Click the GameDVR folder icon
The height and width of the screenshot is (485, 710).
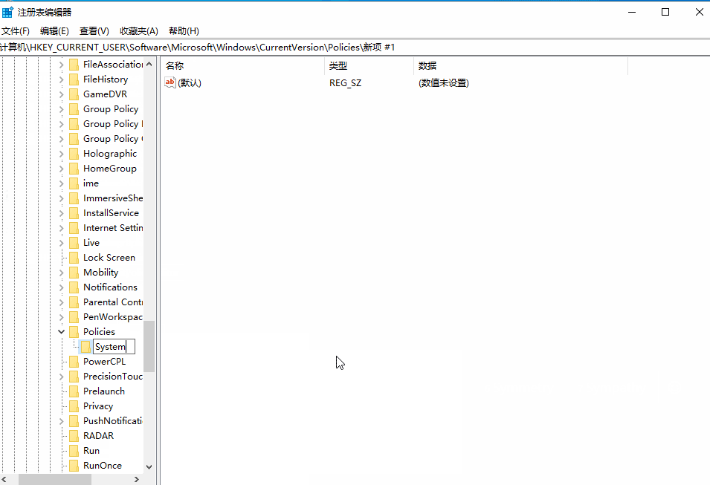click(74, 94)
